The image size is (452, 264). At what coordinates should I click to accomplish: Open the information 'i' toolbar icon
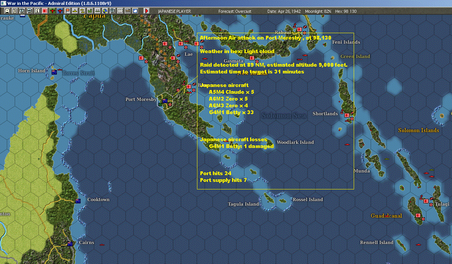(x=37, y=11)
